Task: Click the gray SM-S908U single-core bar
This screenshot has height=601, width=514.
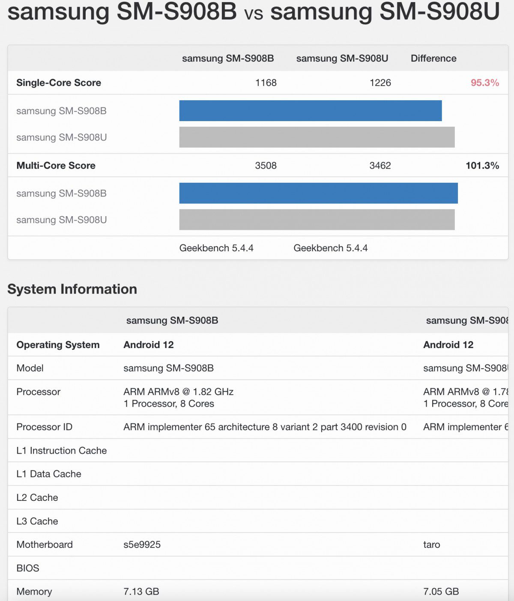Action: pos(317,137)
